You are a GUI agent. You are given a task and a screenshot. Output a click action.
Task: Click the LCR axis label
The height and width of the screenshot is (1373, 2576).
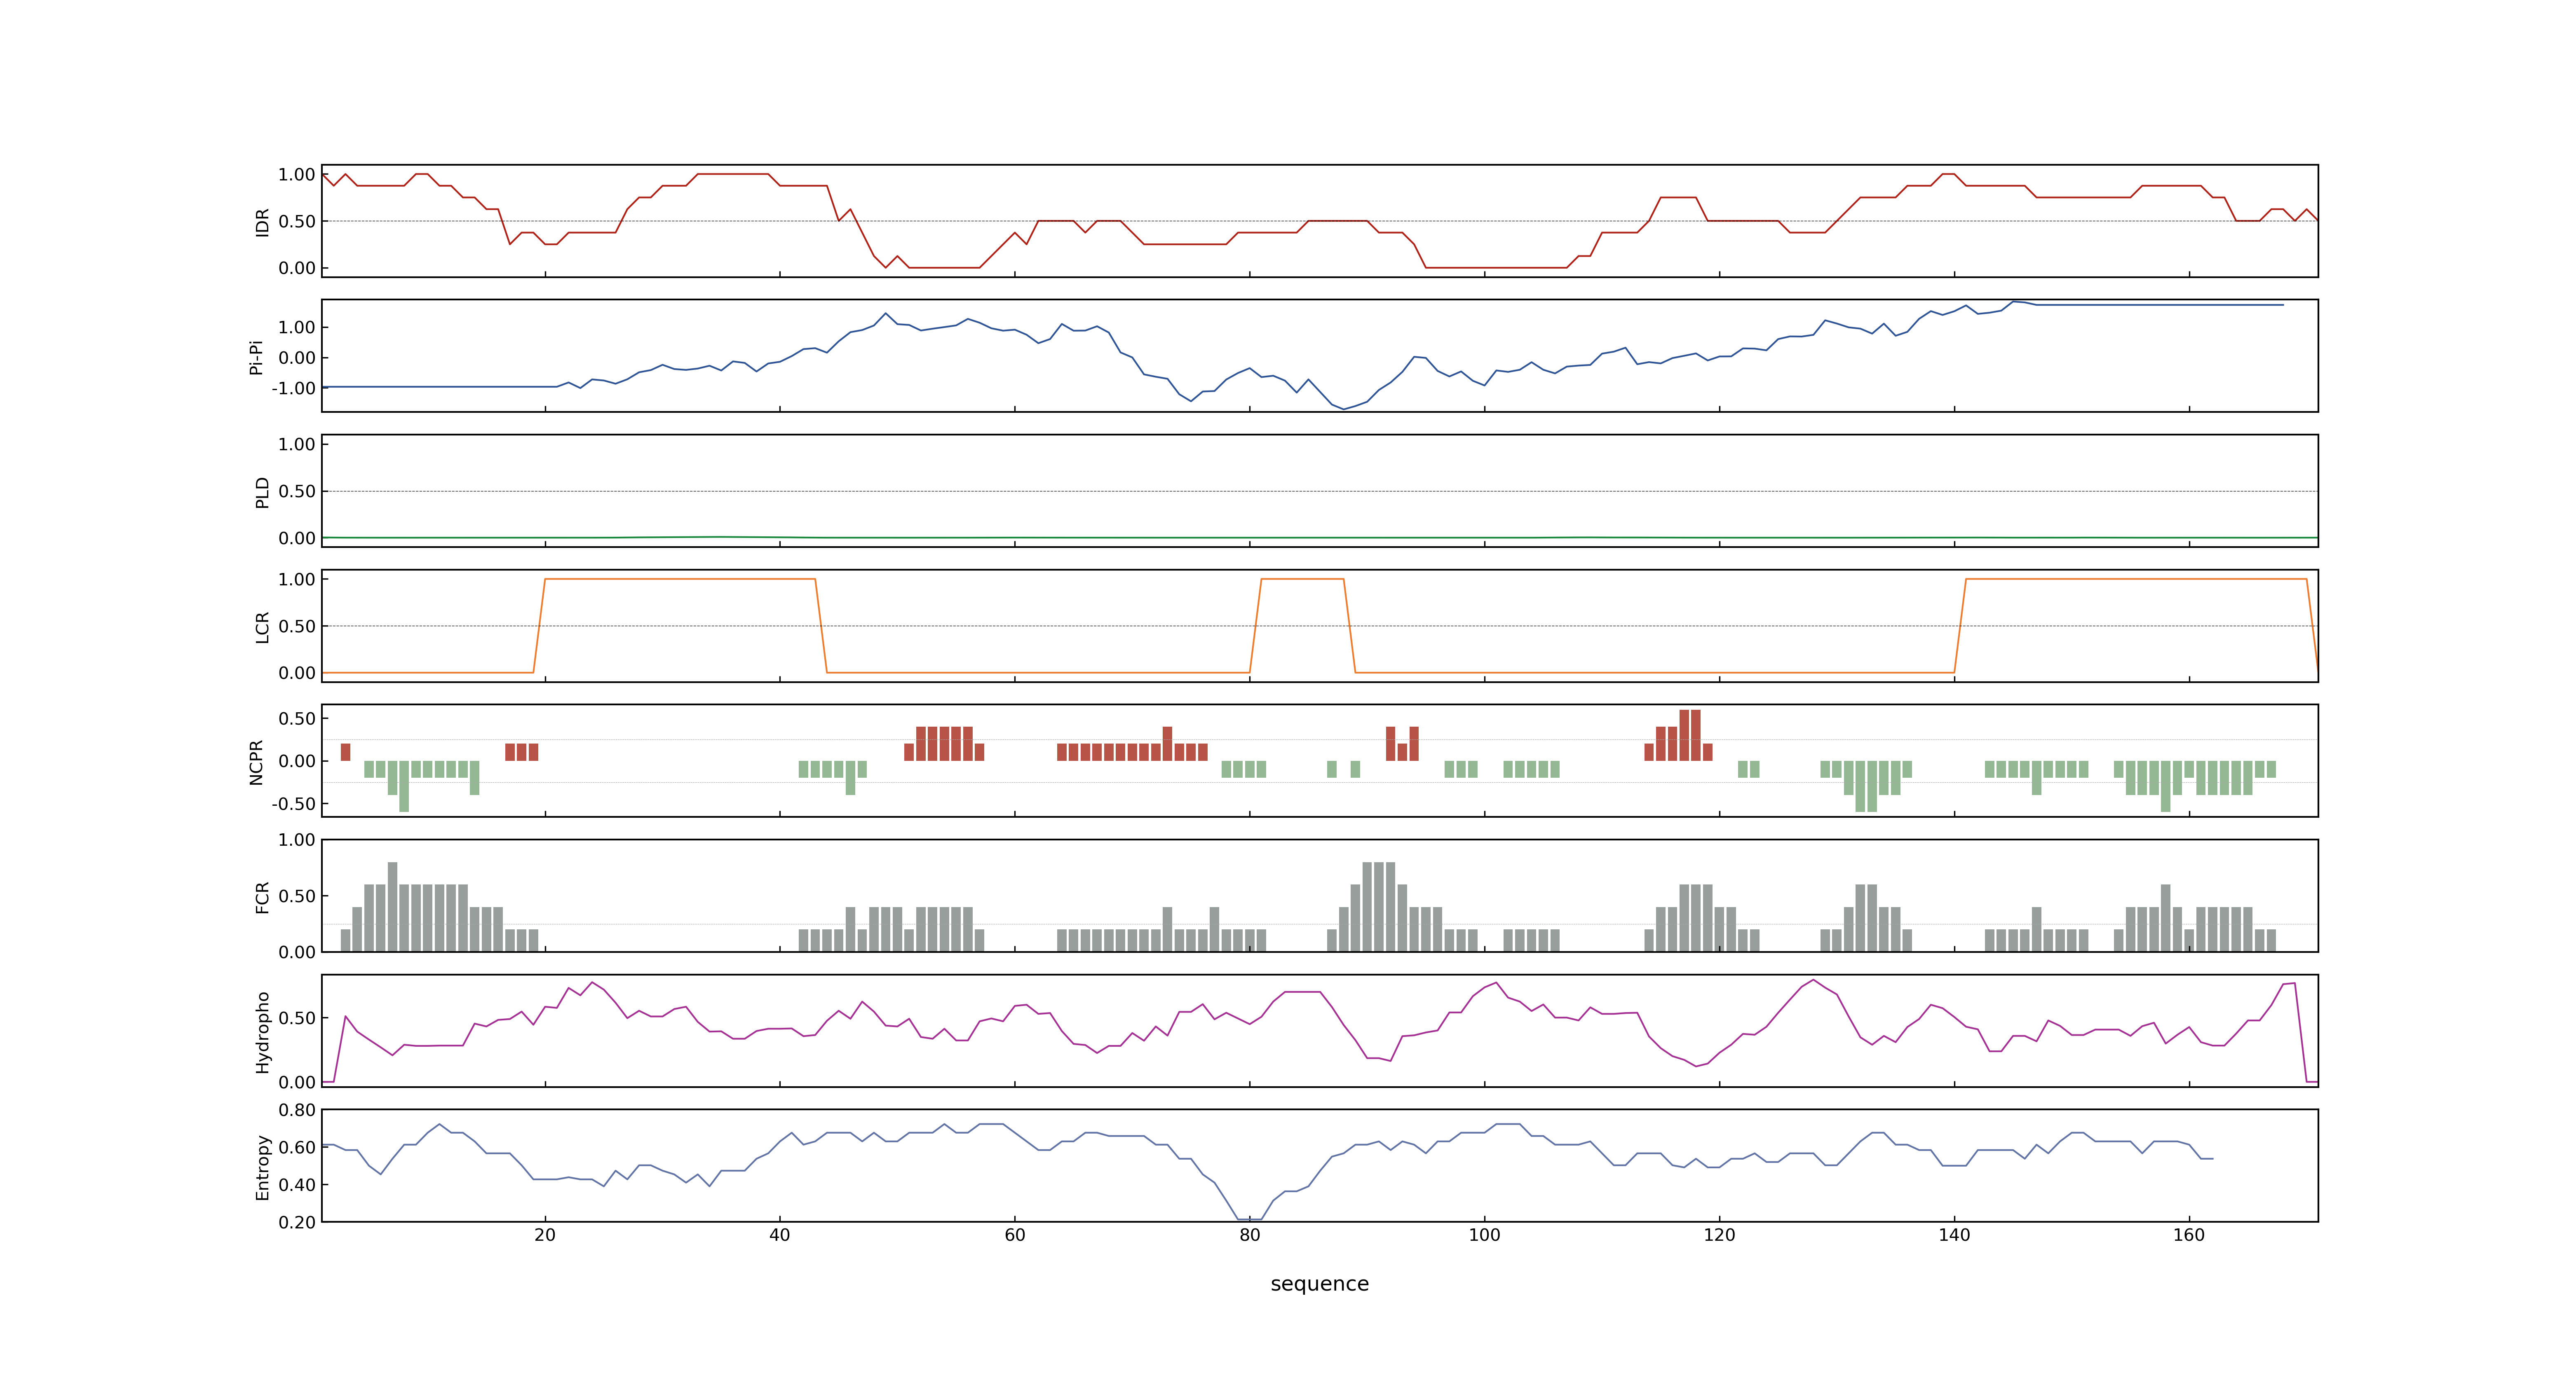pos(262,627)
